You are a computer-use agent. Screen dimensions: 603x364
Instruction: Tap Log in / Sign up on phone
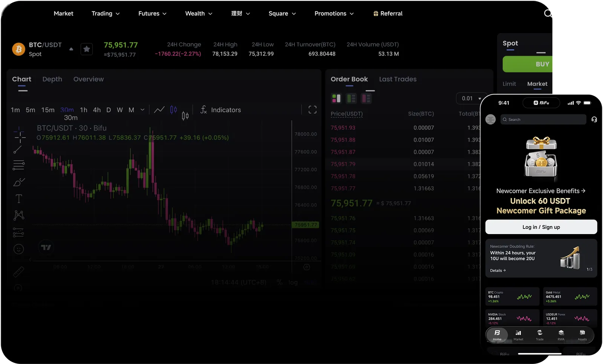[541, 227]
